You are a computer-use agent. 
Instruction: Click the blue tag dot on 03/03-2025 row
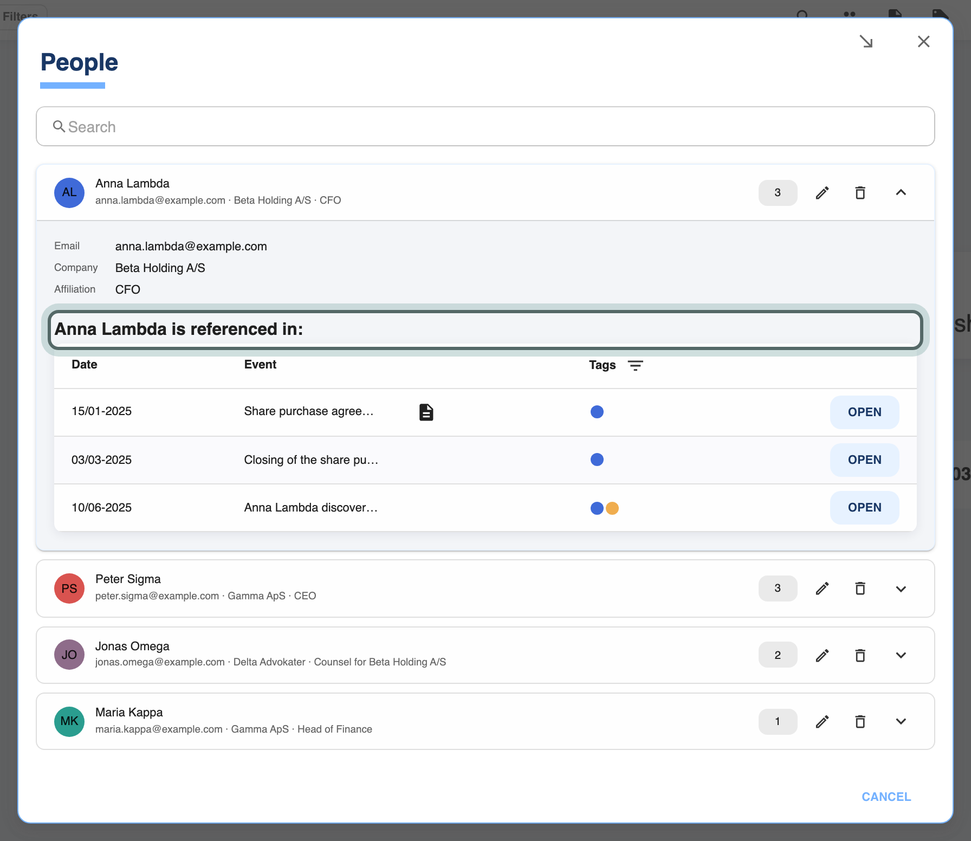pyautogui.click(x=597, y=460)
